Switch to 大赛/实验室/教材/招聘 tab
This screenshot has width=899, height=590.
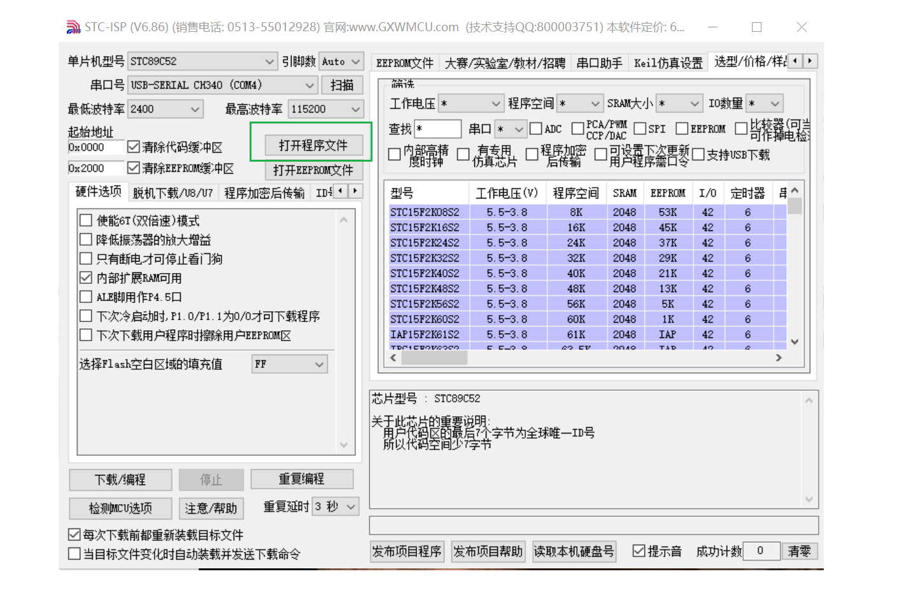(505, 62)
